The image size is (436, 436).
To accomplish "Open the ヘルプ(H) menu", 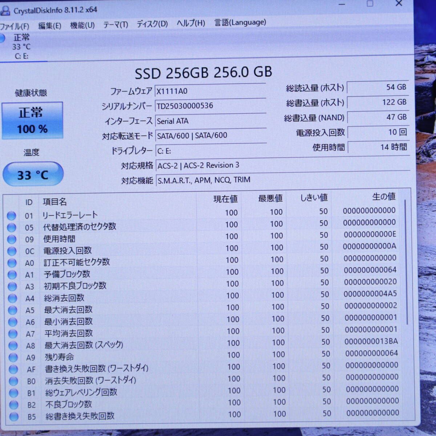I will (x=191, y=23).
